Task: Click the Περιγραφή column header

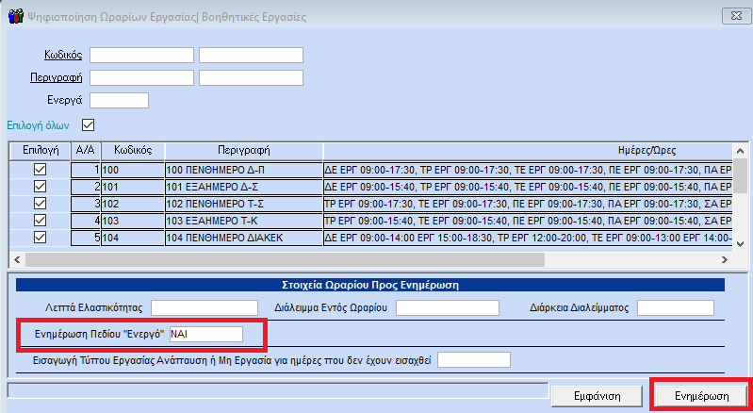Action: click(243, 151)
